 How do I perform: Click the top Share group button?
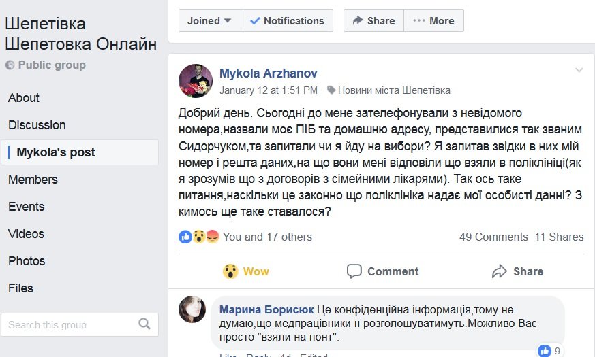(x=373, y=20)
